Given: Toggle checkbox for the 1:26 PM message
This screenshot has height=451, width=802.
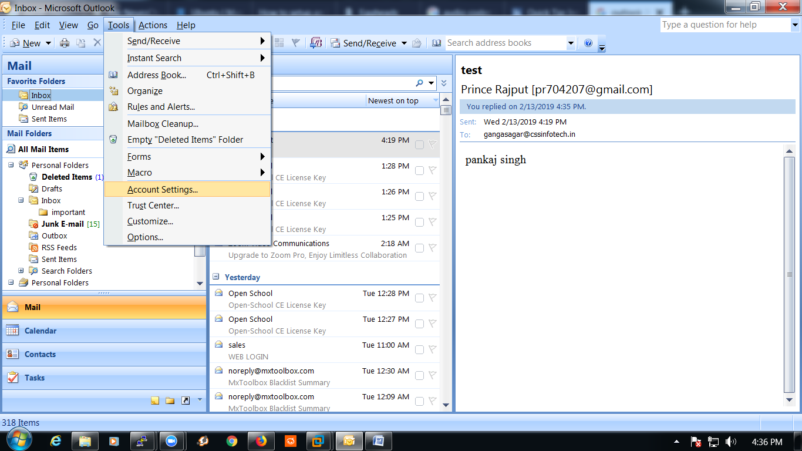Looking at the screenshot, I should [x=419, y=196].
